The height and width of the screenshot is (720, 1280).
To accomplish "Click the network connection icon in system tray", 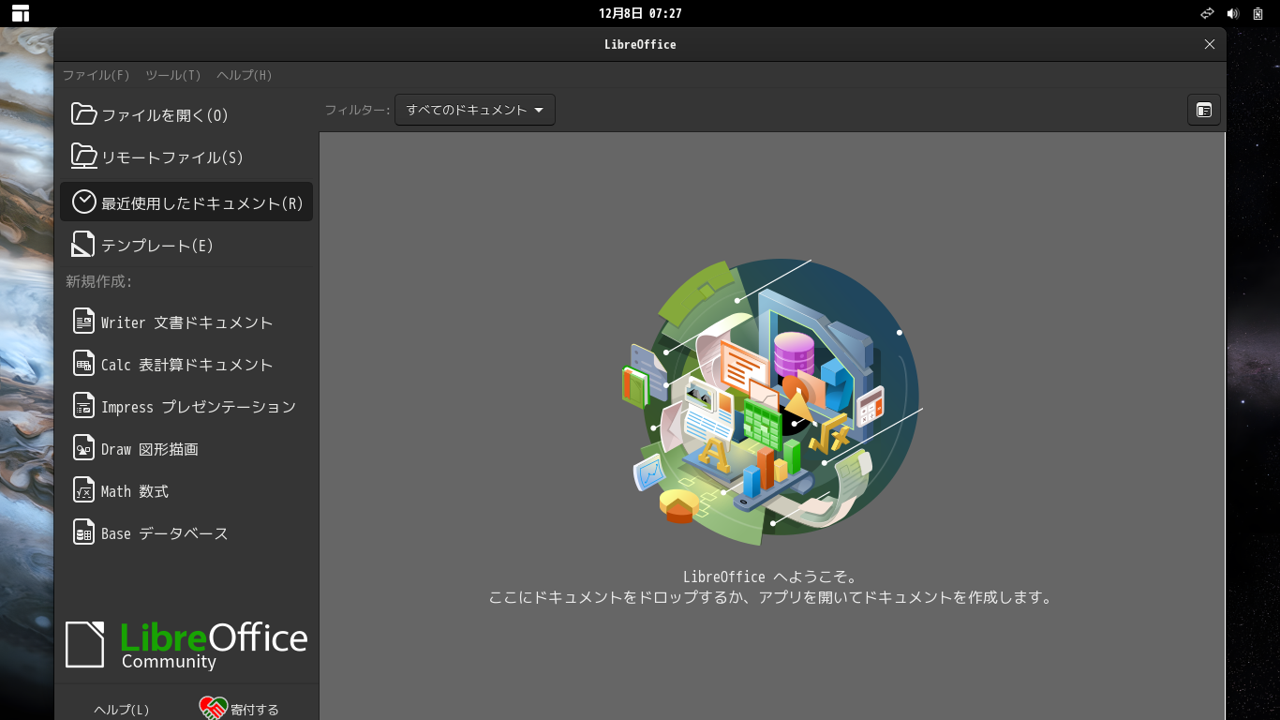I will click(1208, 13).
